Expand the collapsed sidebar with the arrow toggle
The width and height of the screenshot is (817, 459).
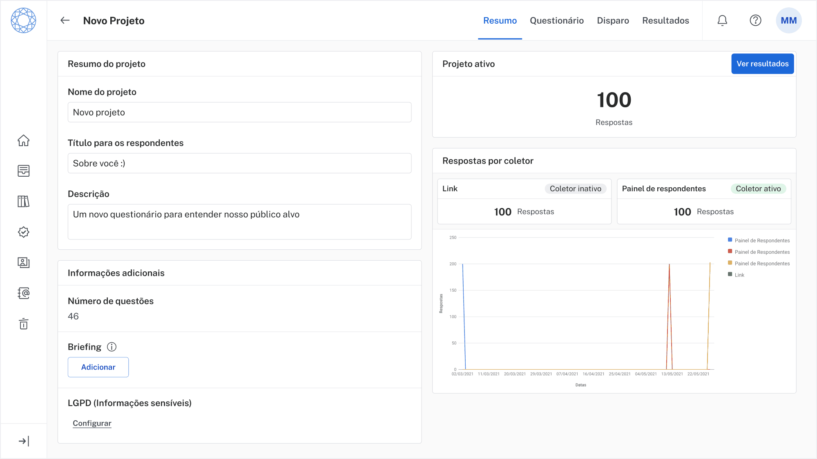click(24, 440)
